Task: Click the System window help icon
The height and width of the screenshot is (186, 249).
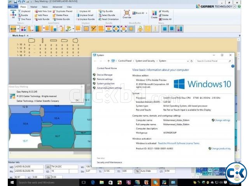Action: coord(233,66)
